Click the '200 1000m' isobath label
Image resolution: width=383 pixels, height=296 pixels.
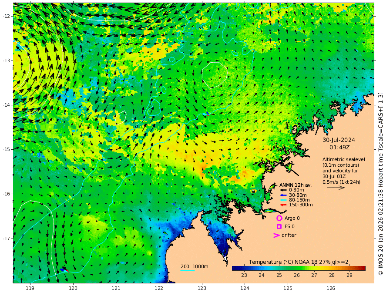[195, 266]
